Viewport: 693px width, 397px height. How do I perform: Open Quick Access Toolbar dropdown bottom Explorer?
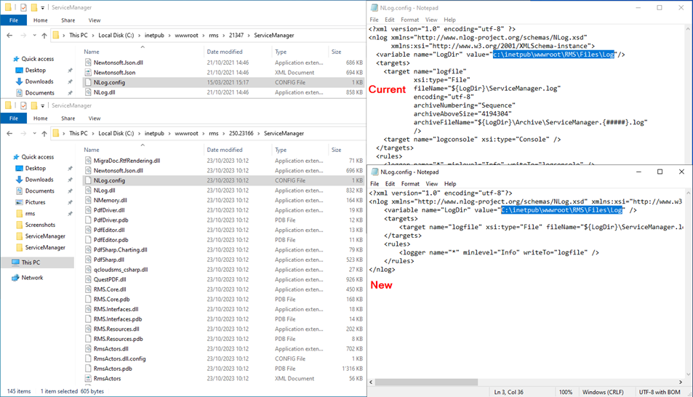[x=42, y=105]
